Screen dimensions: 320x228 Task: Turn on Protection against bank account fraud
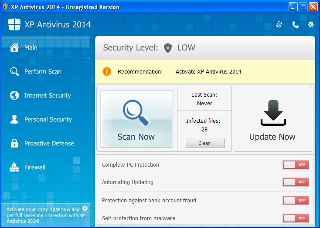click(x=296, y=200)
